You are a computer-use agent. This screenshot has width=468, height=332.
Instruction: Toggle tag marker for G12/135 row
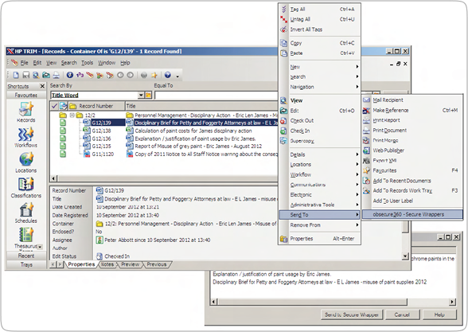63,146
